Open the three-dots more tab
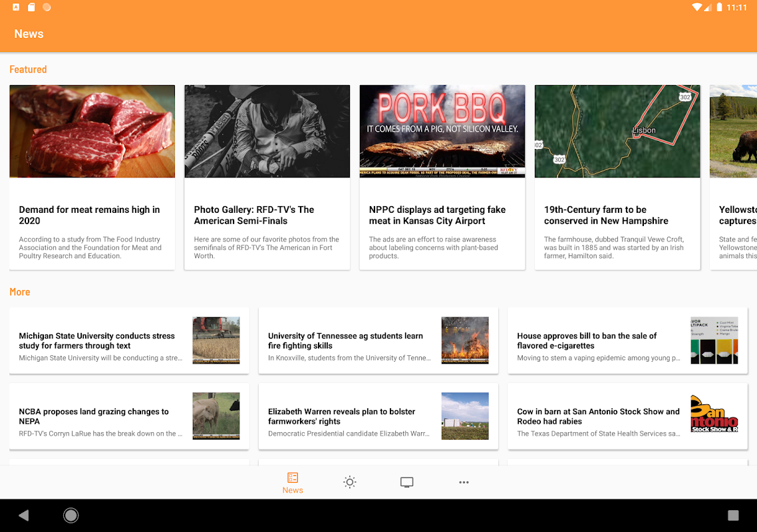 [x=464, y=482]
